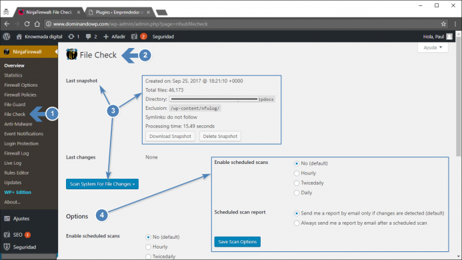The image size is (462, 260).
Task: Open Rules Editor in the sidebar
Action: (x=17, y=173)
